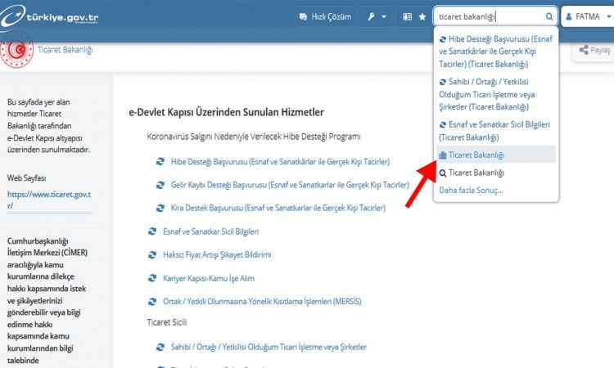
Task: Select 'Sahibi / Ortağı / Yetkilisi' suggestion in dropdown
Action: coord(496,94)
